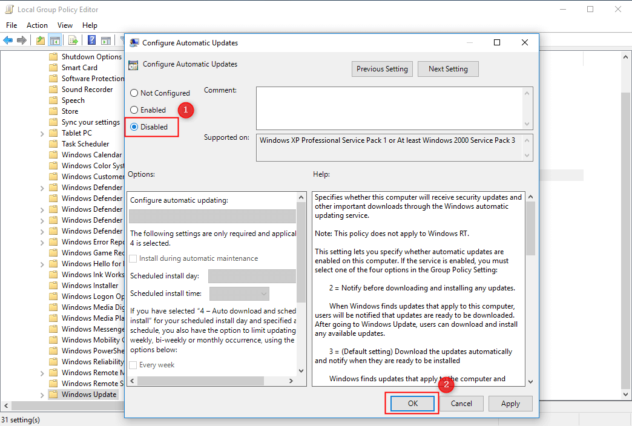Viewport: 632px width, 426px height.
Task: Open the blue Help question mark icon
Action: tap(92, 41)
